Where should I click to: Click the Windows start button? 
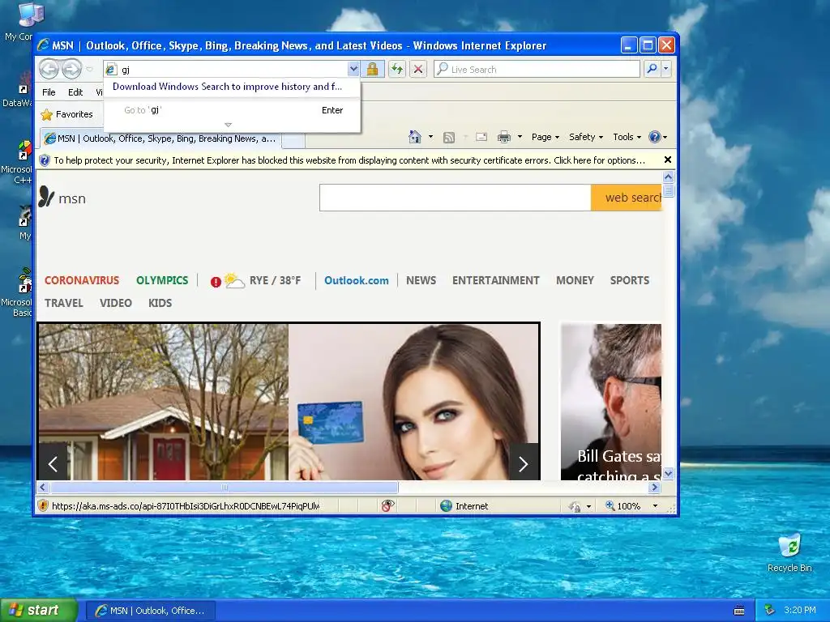38,611
